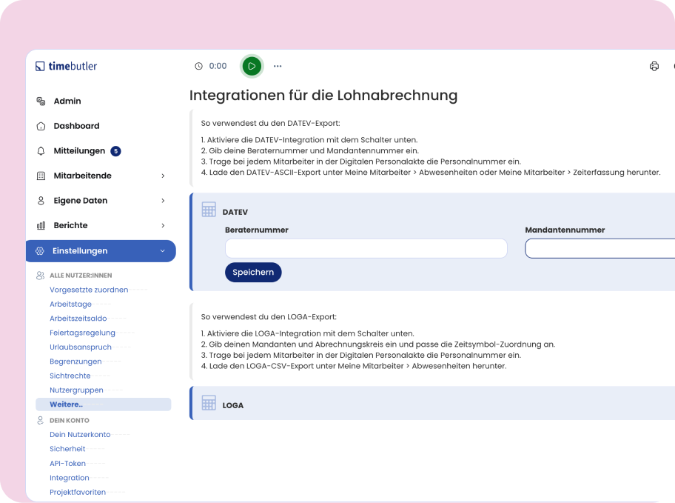This screenshot has height=503, width=675.
Task: Click the Dashboard home icon
Action: [41, 126]
